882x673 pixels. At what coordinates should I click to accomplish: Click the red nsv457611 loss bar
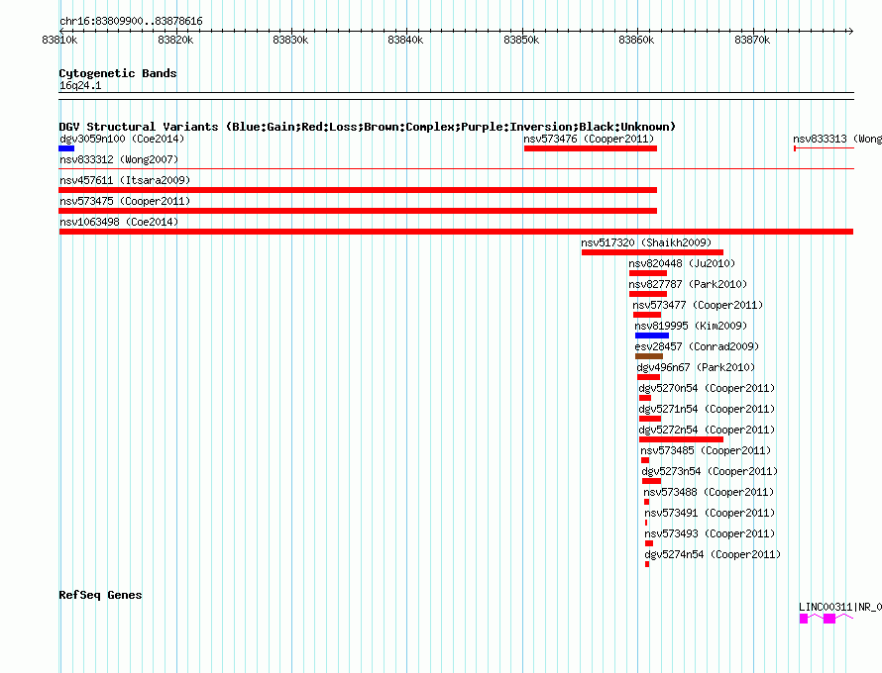tap(358, 190)
